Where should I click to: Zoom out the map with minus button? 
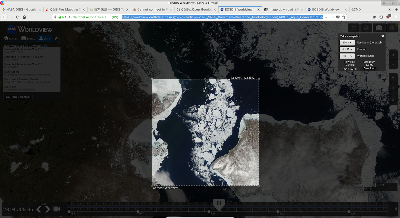tap(393, 64)
